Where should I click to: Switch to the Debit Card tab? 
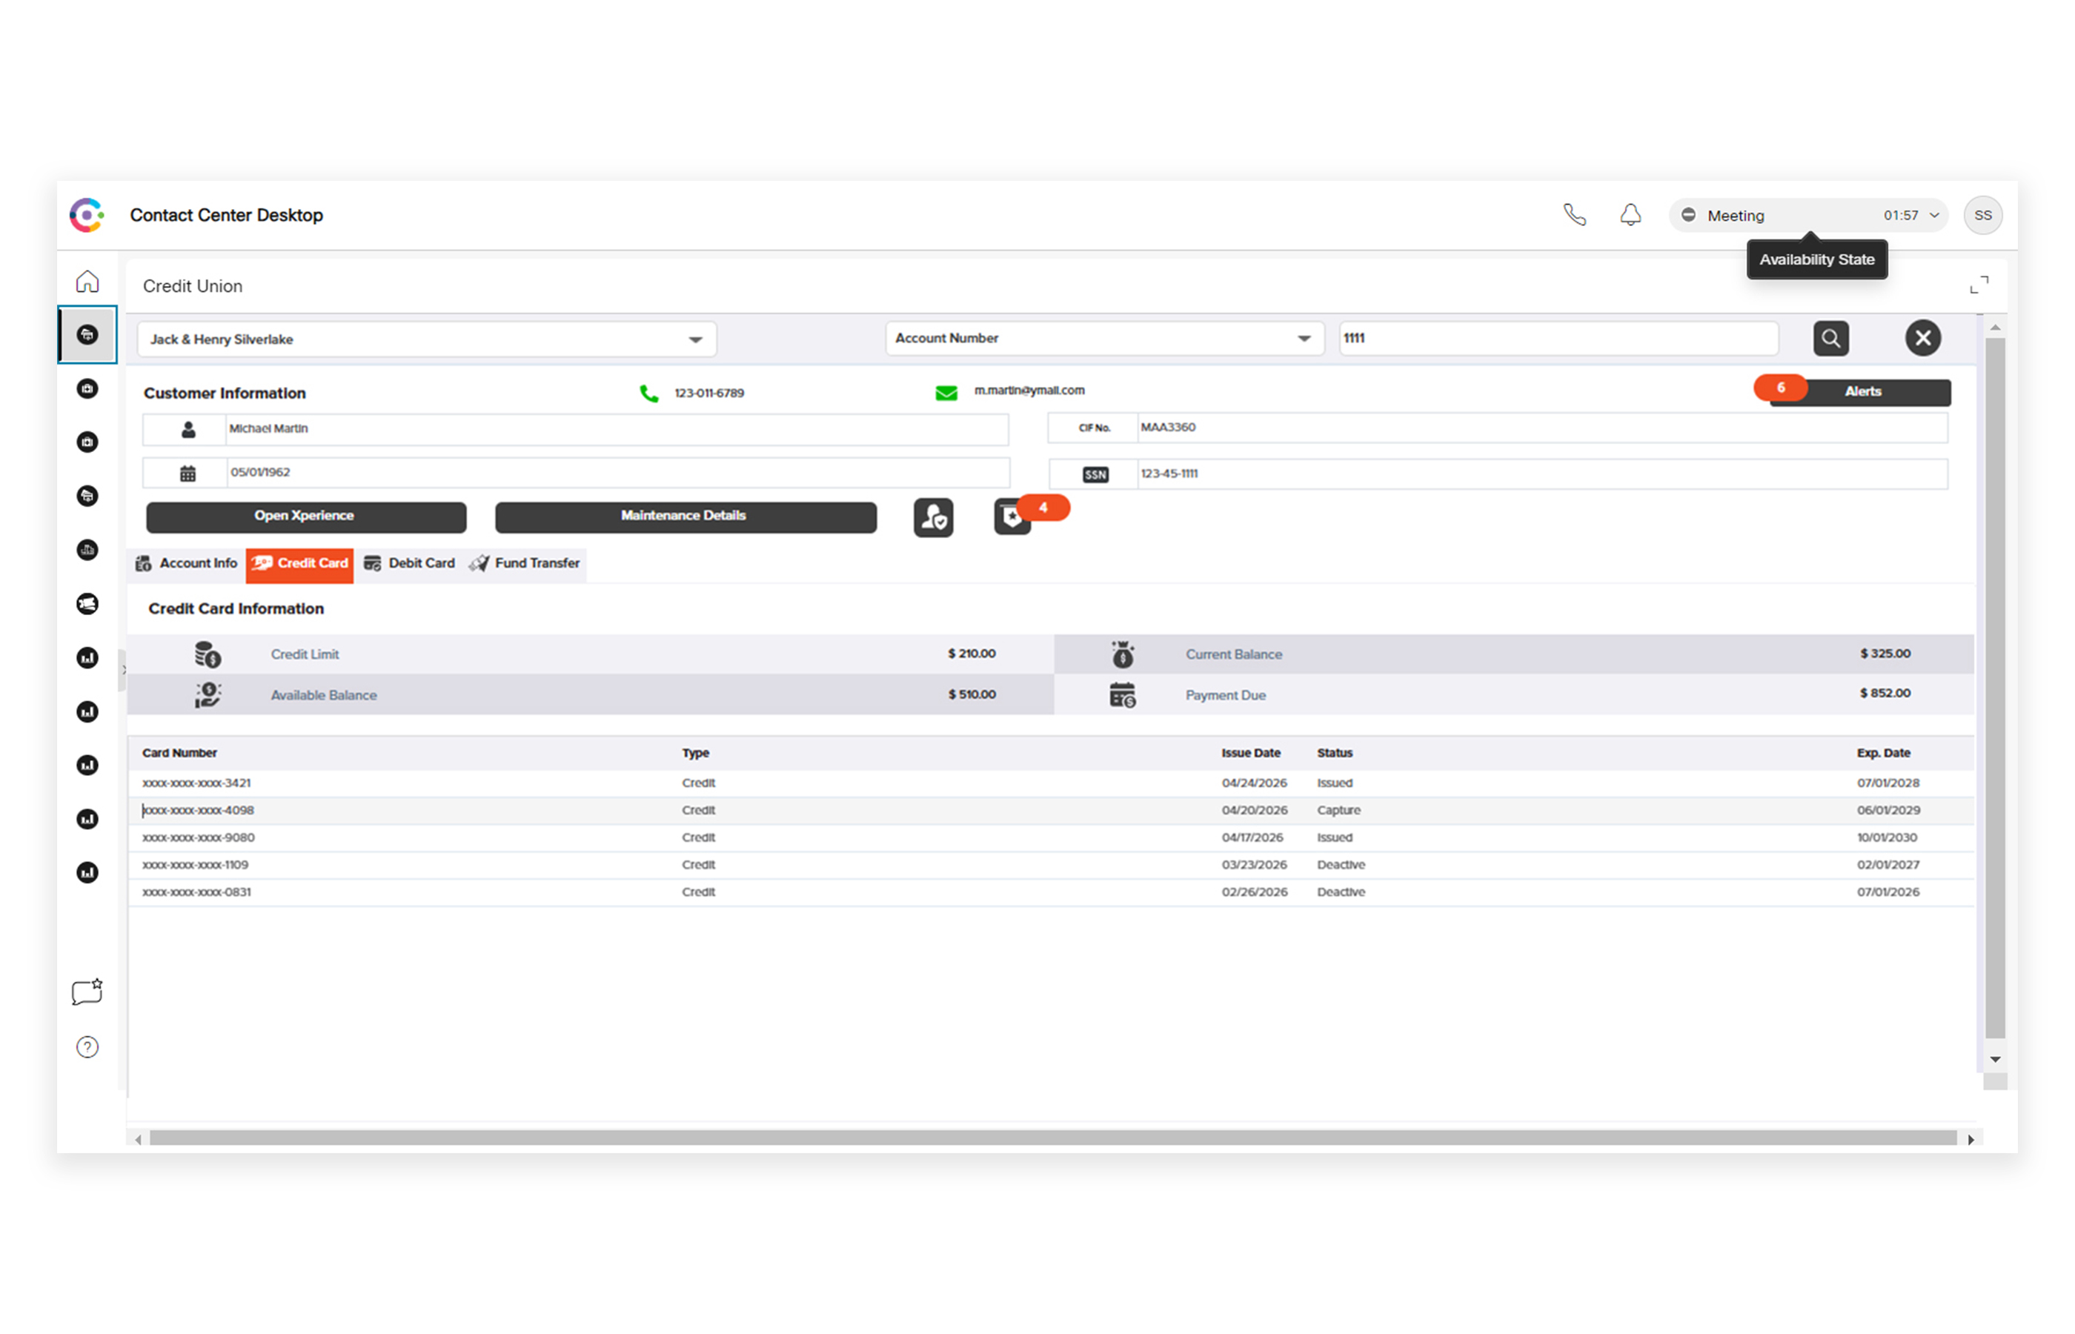(x=410, y=563)
